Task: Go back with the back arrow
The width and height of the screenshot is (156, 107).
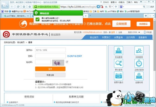Action: [12, 7]
